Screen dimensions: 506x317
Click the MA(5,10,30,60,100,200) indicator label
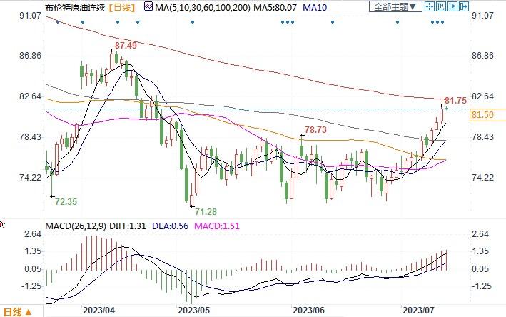(203, 7)
